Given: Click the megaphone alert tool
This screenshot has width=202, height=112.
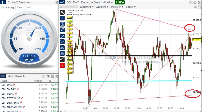Looking at the screenshot, I should click(62, 60).
